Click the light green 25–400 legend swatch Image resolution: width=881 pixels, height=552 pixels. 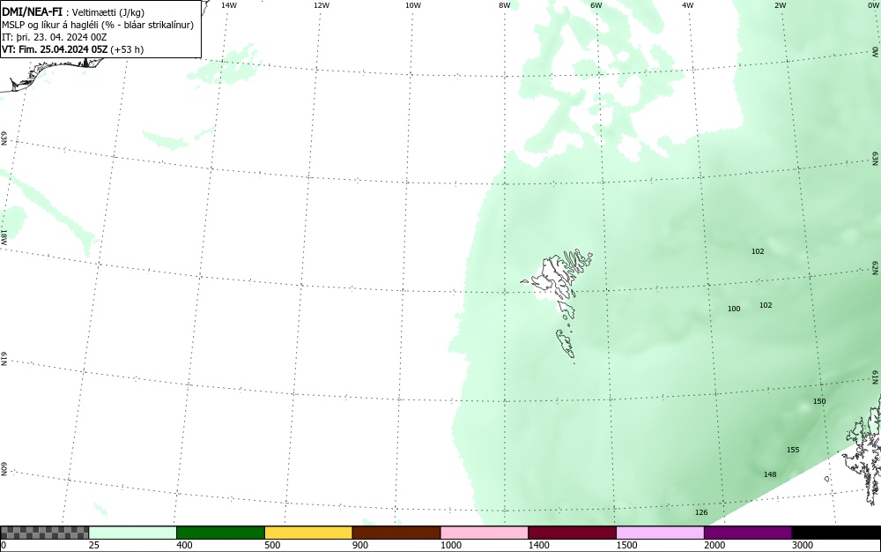(x=133, y=533)
